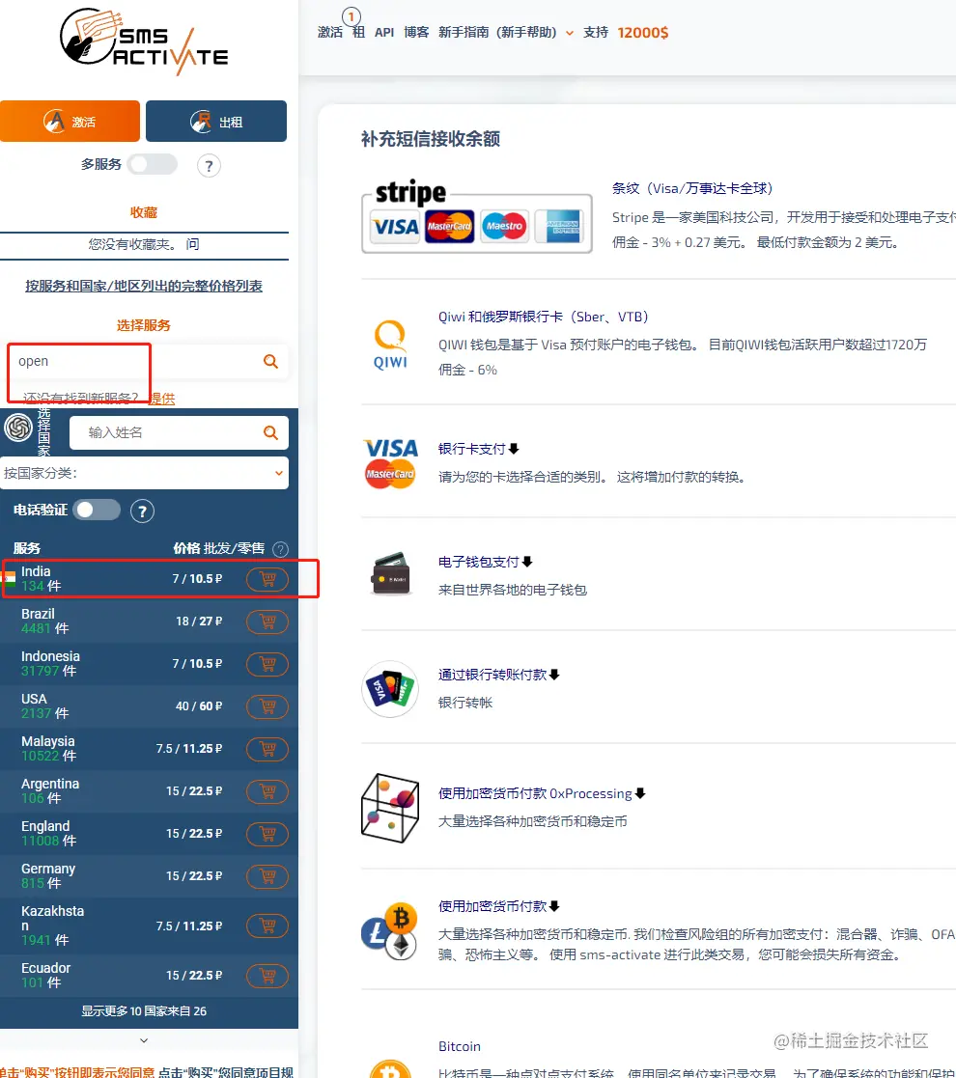Click the QIWI payment logo

(x=390, y=344)
